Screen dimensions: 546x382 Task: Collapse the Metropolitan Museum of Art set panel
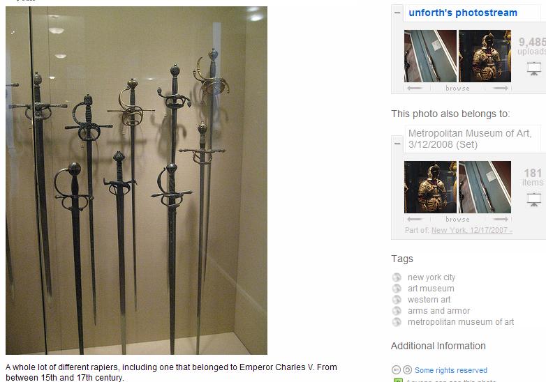click(x=397, y=143)
